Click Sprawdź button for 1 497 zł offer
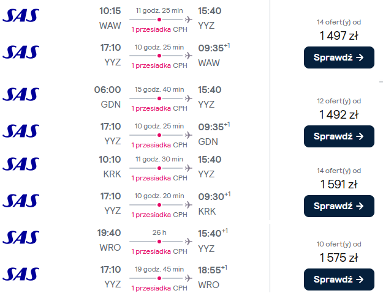This screenshot has height=296, width=383. 339,57
